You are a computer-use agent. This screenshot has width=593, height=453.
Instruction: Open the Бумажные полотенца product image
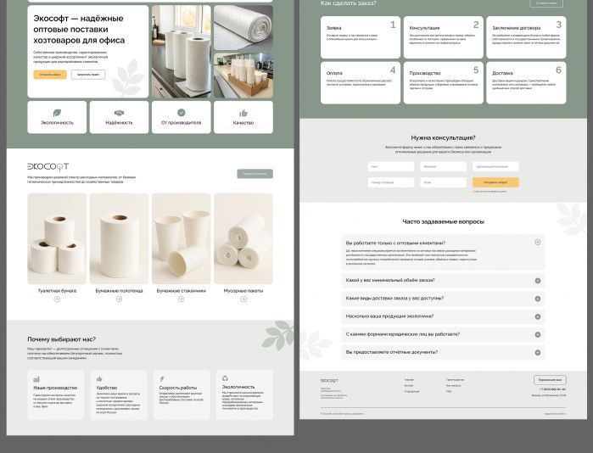(119, 238)
